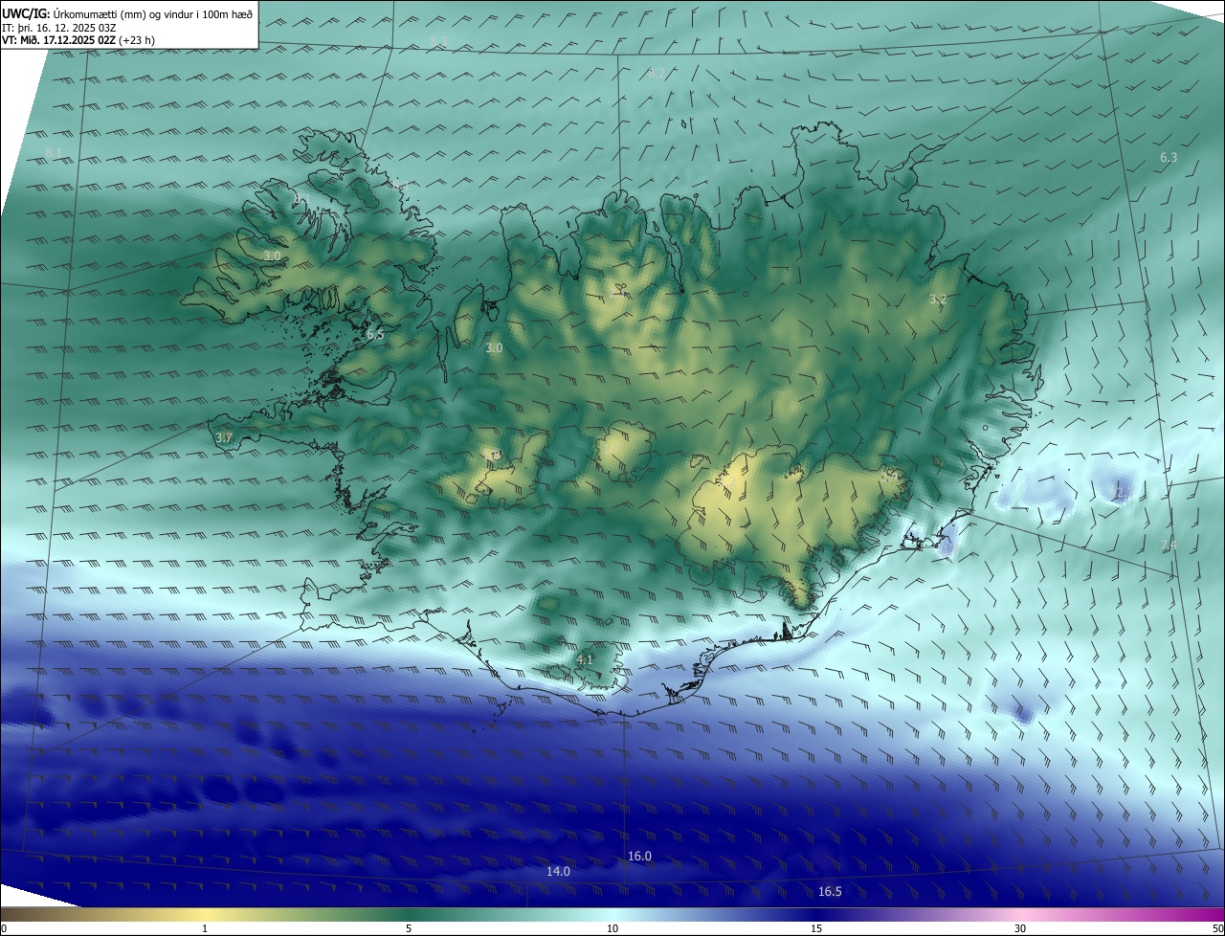
Task: Click the '(+23 h)' forecast offset text
Action: tap(138, 40)
